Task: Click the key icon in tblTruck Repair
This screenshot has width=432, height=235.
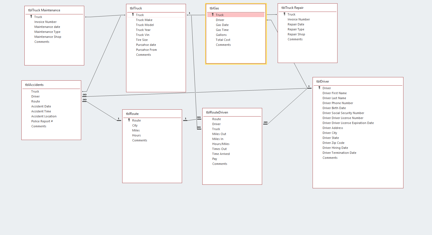Action: [x=285, y=14]
